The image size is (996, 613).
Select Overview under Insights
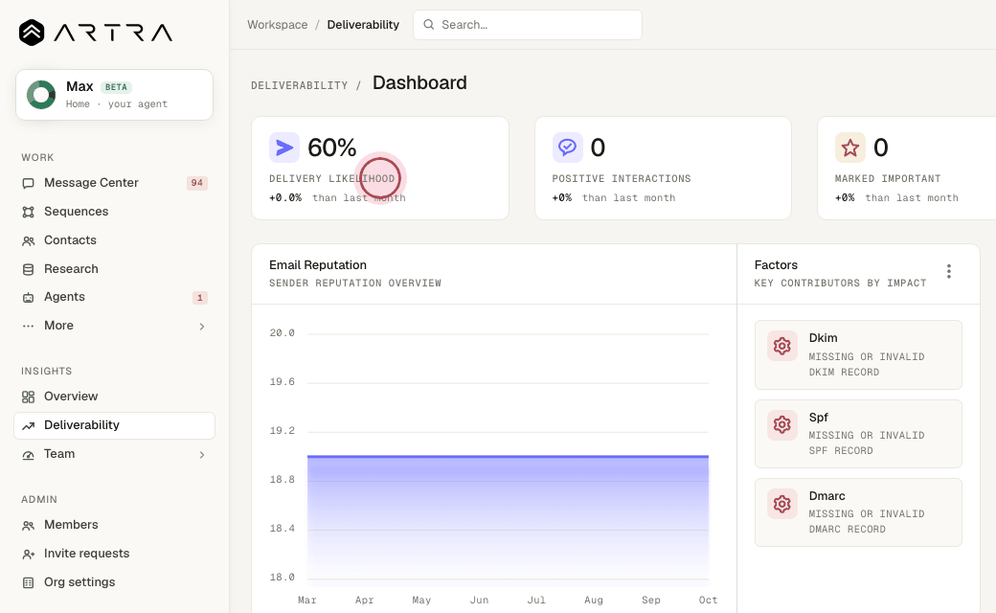(x=114, y=397)
